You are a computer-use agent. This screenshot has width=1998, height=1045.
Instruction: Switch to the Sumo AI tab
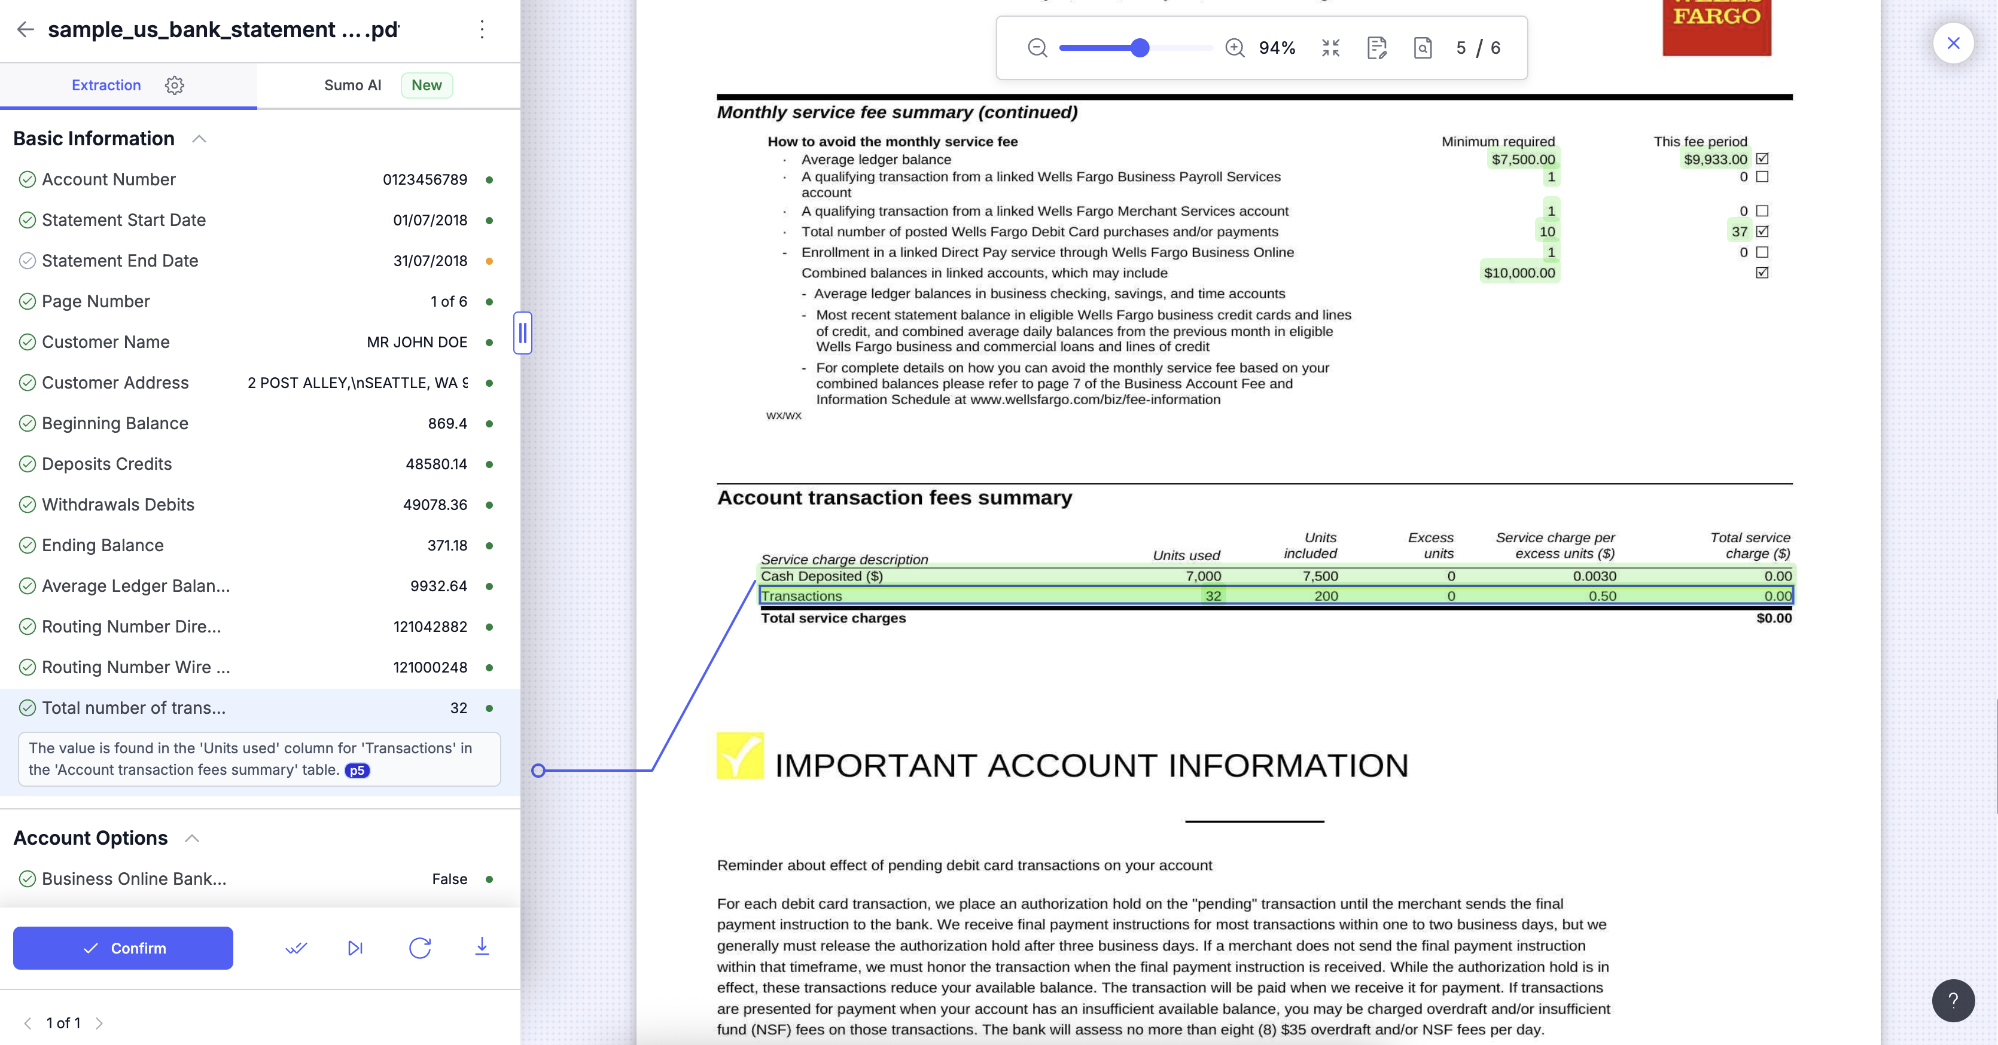point(353,85)
